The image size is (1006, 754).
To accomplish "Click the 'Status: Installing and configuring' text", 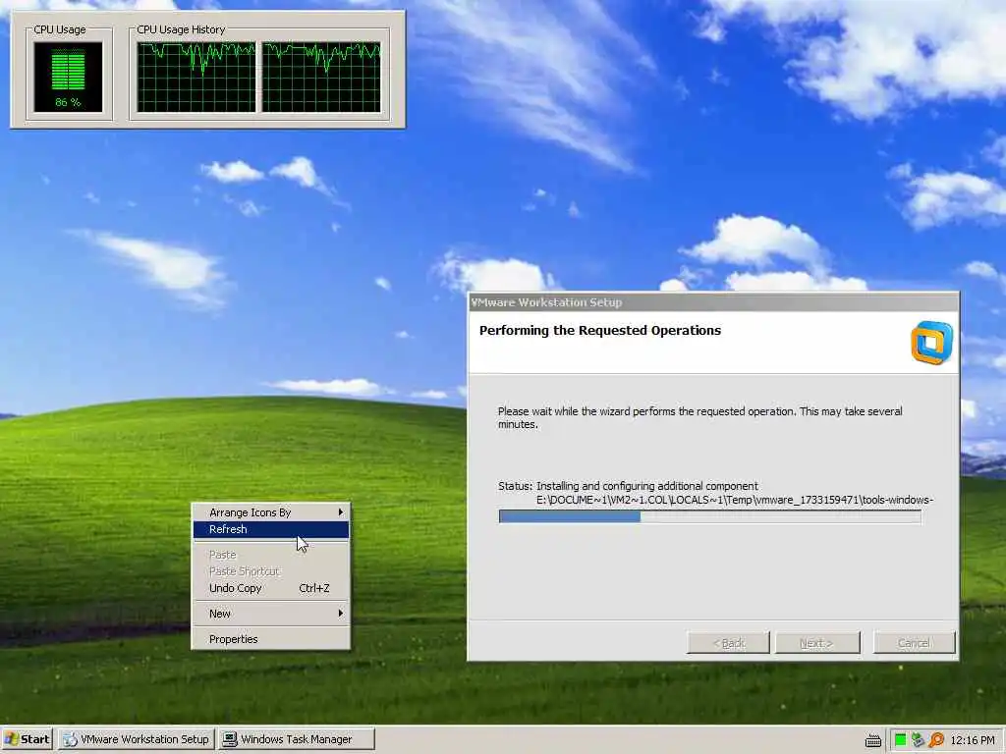I will (628, 486).
